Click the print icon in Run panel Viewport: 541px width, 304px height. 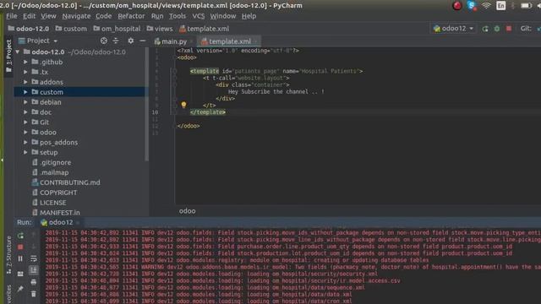(x=34, y=282)
